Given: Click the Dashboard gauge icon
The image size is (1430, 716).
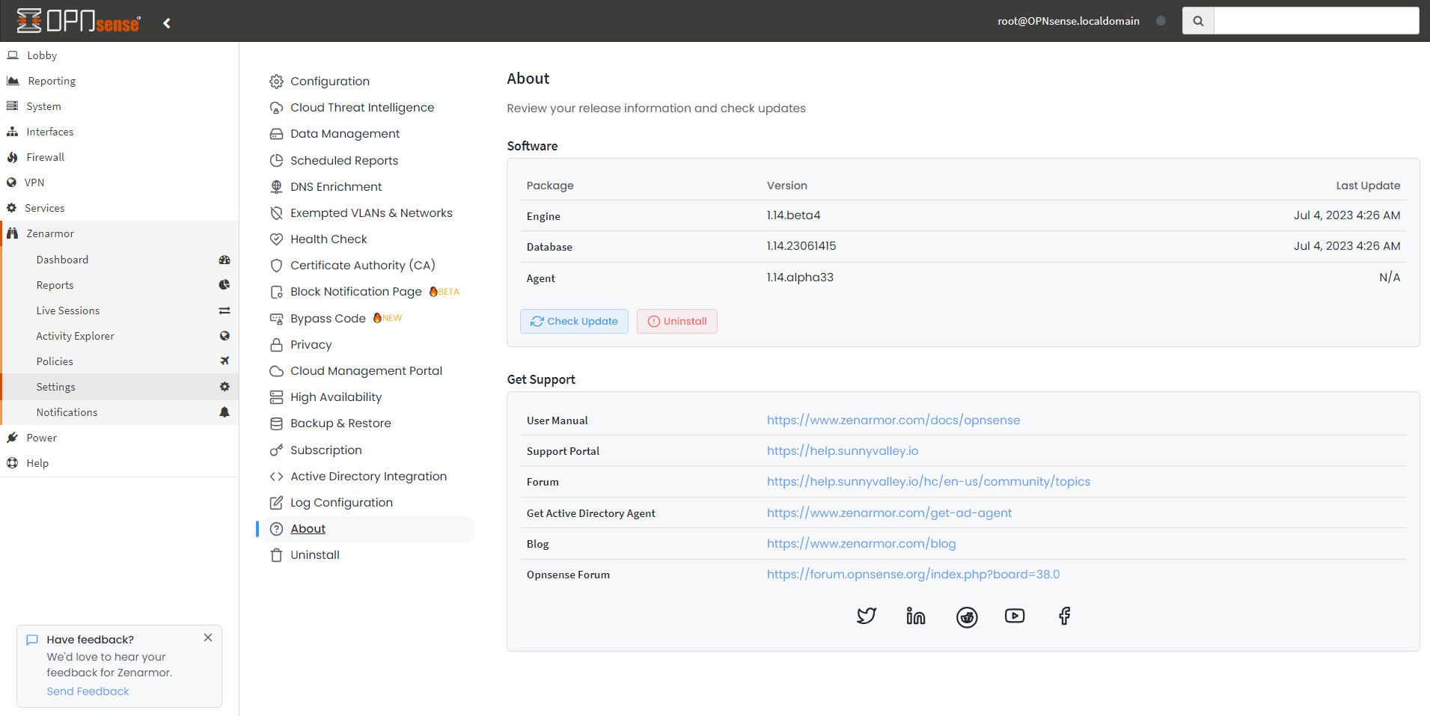Looking at the screenshot, I should click(x=224, y=260).
